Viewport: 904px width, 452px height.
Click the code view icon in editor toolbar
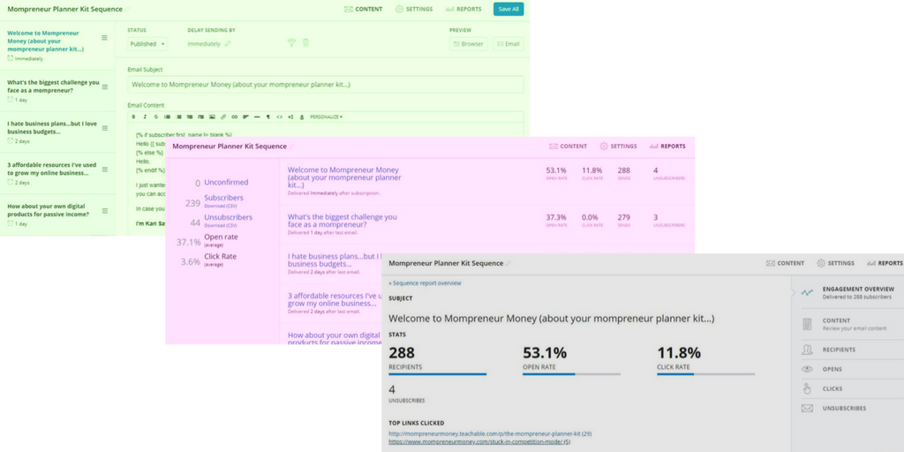coord(280,117)
